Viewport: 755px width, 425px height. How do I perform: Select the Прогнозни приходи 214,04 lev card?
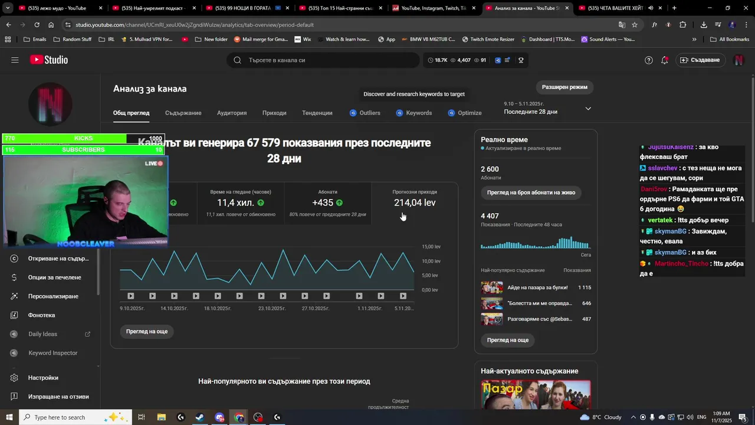(x=415, y=203)
